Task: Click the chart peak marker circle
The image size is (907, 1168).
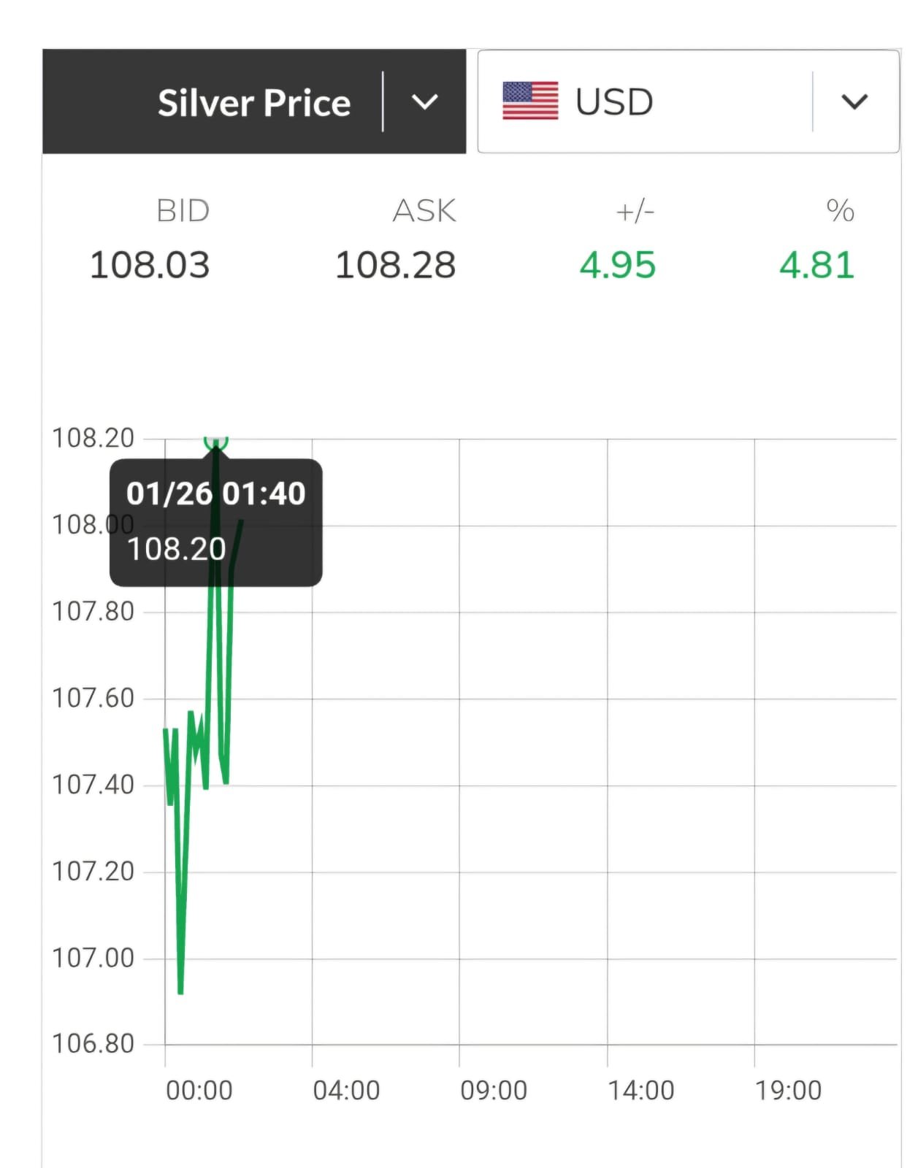Action: (216, 441)
